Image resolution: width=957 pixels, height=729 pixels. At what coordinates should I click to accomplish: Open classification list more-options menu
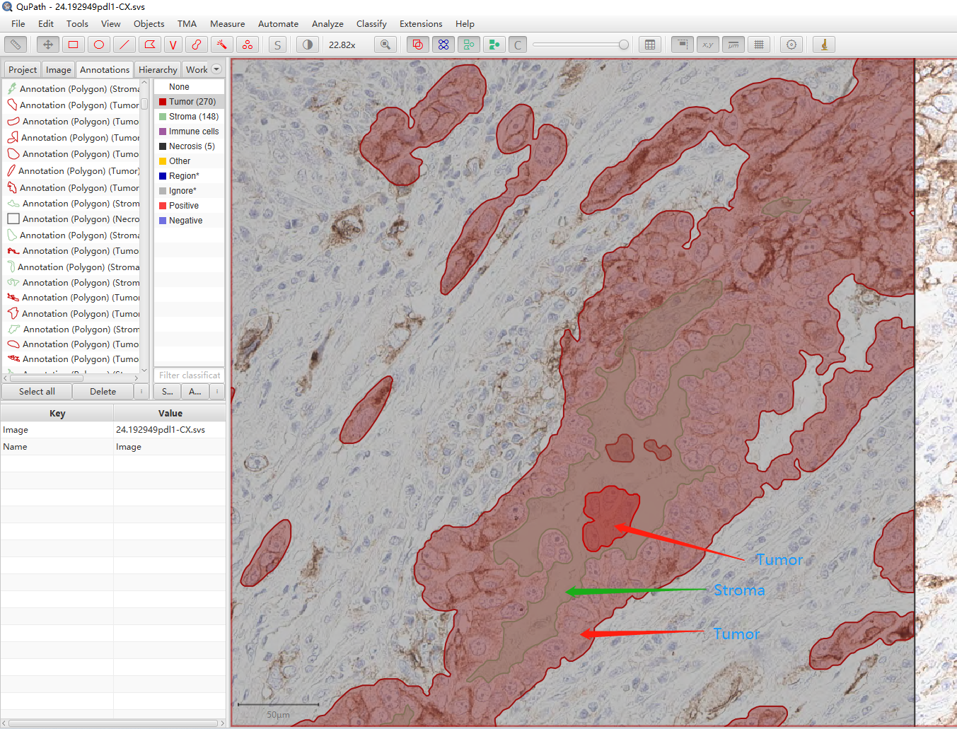point(217,391)
